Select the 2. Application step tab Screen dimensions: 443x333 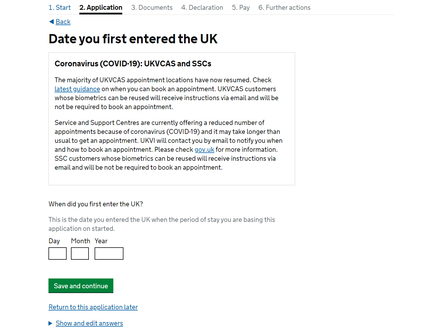101,8
